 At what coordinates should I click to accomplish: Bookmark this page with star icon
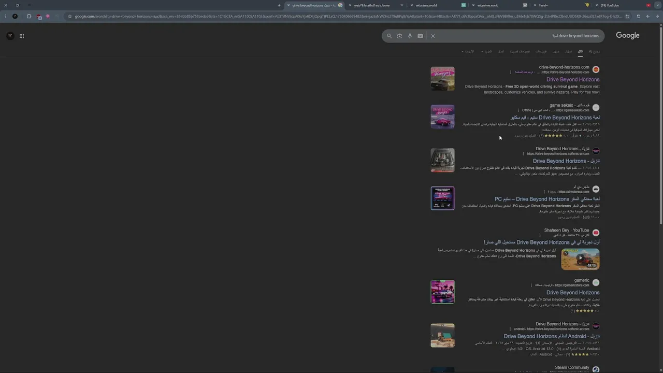tap(70, 16)
